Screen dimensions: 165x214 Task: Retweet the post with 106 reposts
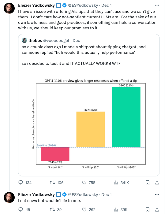(52, 183)
